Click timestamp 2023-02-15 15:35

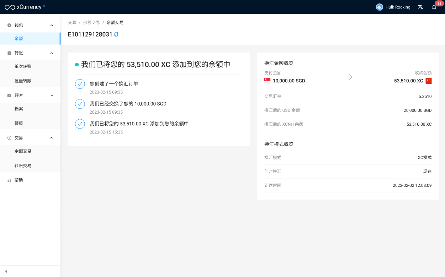pyautogui.click(x=106, y=132)
